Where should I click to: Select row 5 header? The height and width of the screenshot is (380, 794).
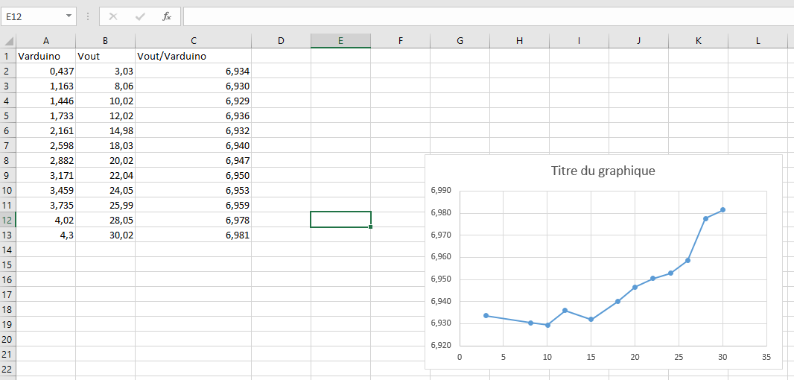tap(9, 115)
